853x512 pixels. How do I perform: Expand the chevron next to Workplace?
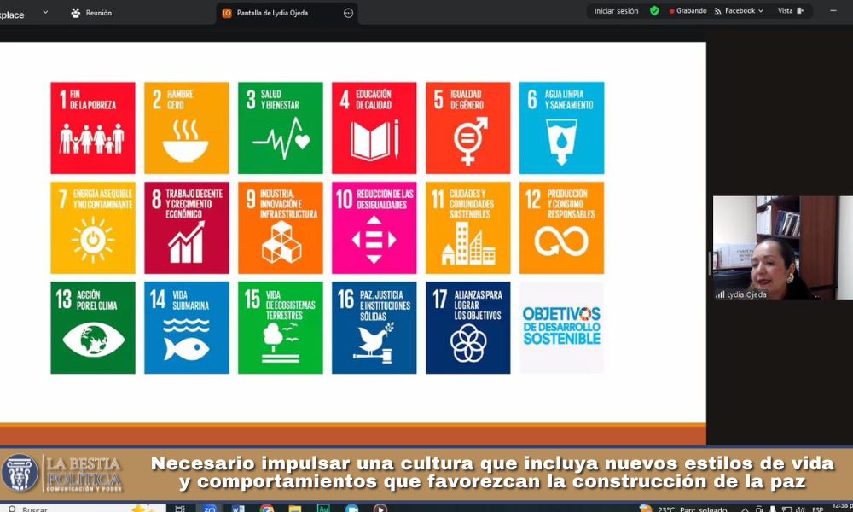[45, 12]
